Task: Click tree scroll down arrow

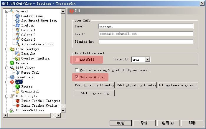Action: coord(63,111)
